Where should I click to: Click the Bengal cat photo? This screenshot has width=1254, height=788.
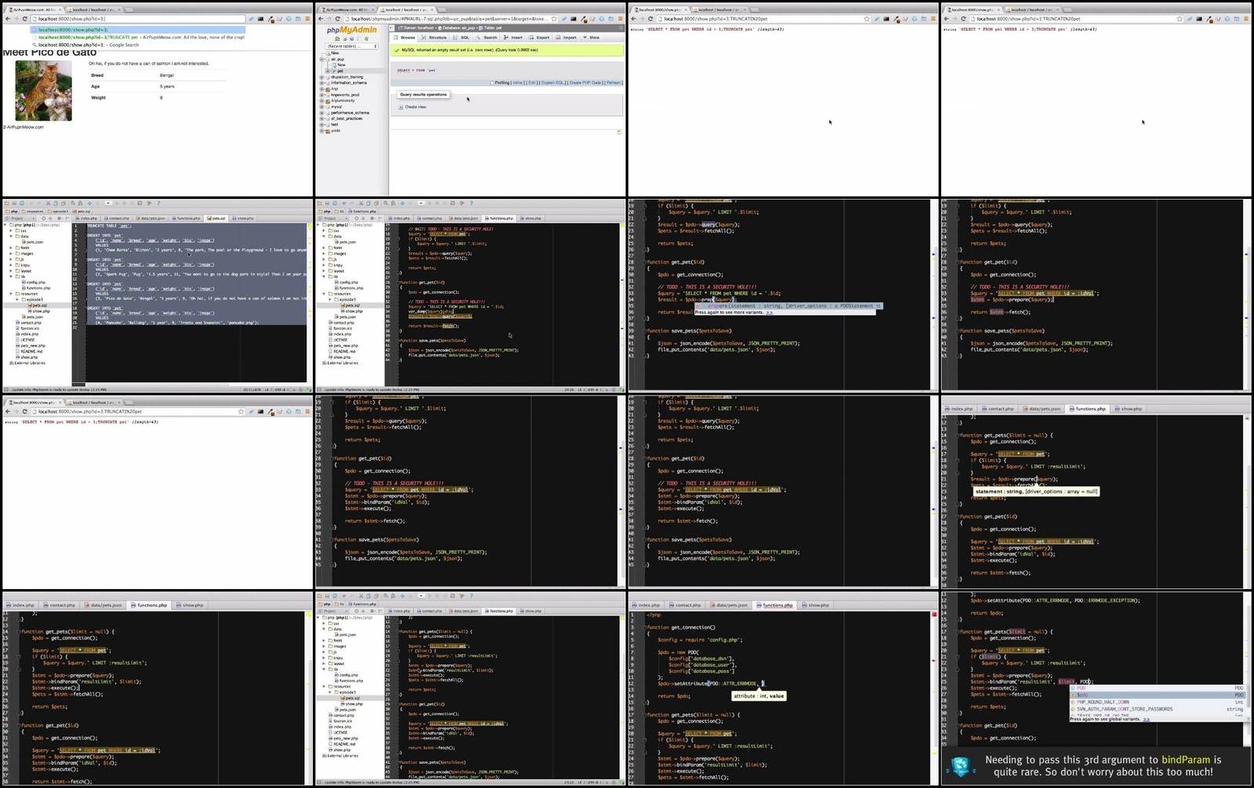point(43,91)
